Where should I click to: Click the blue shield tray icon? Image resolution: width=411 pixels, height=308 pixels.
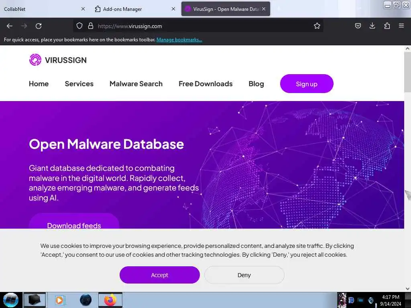click(x=351, y=300)
